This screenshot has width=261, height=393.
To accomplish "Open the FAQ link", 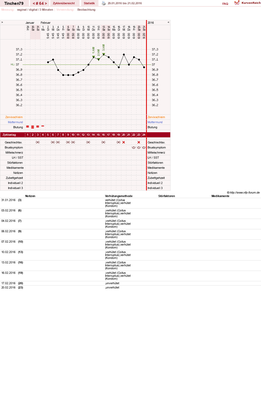I will 225,4.
